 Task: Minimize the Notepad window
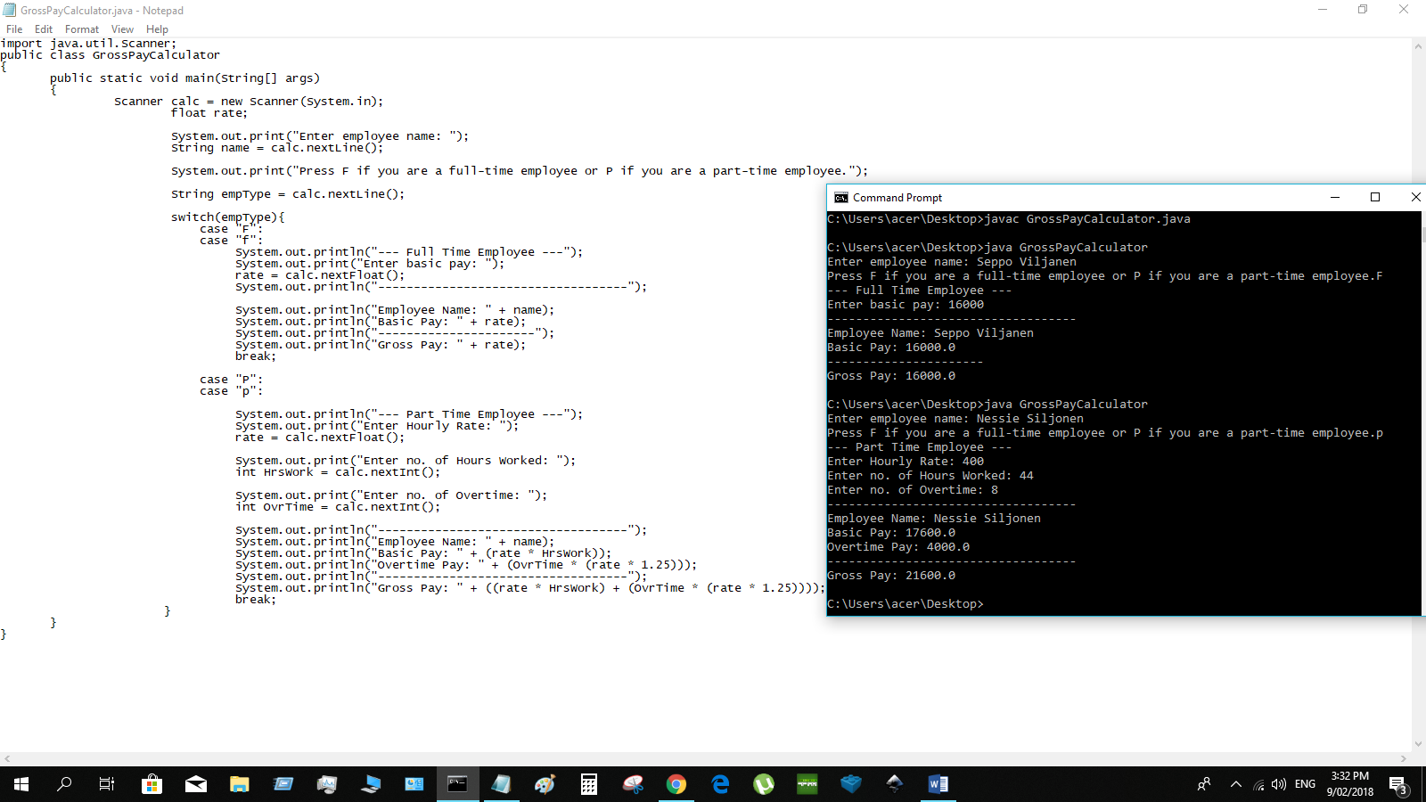(1323, 10)
